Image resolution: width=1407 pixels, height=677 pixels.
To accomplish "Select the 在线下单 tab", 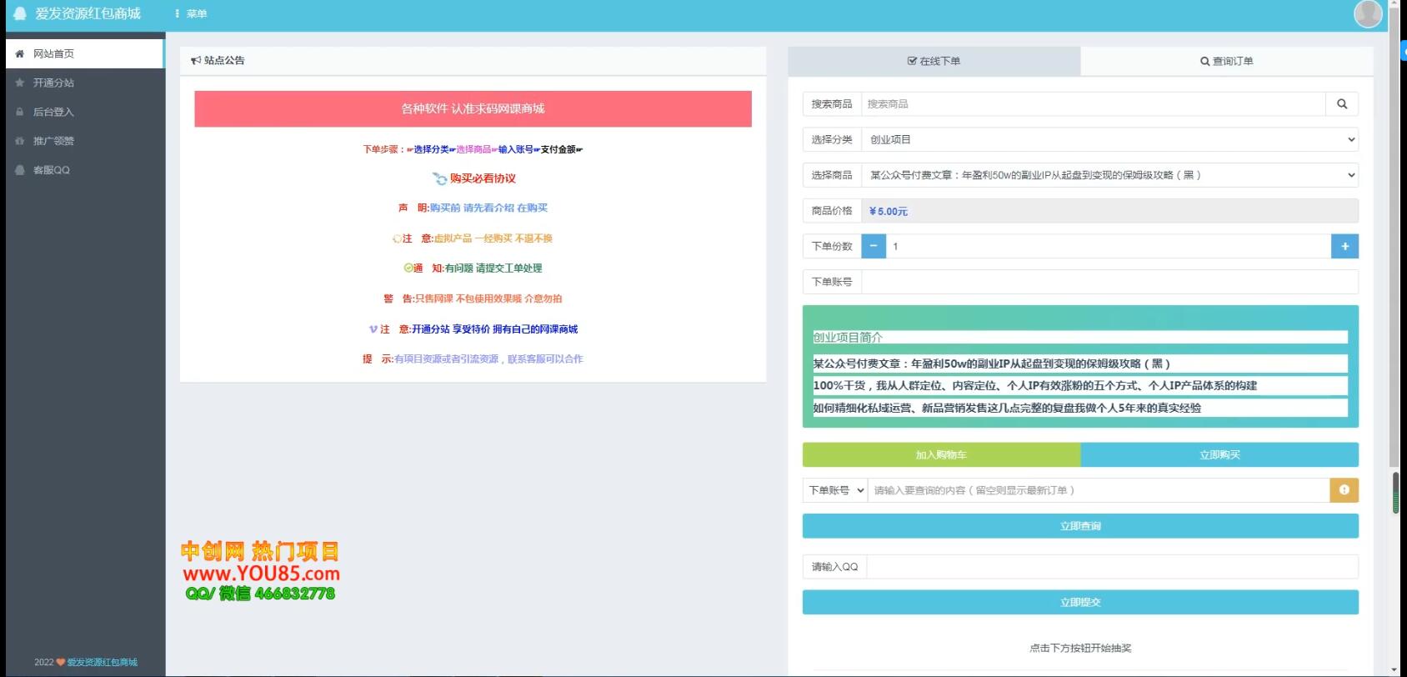I will 934,61.
